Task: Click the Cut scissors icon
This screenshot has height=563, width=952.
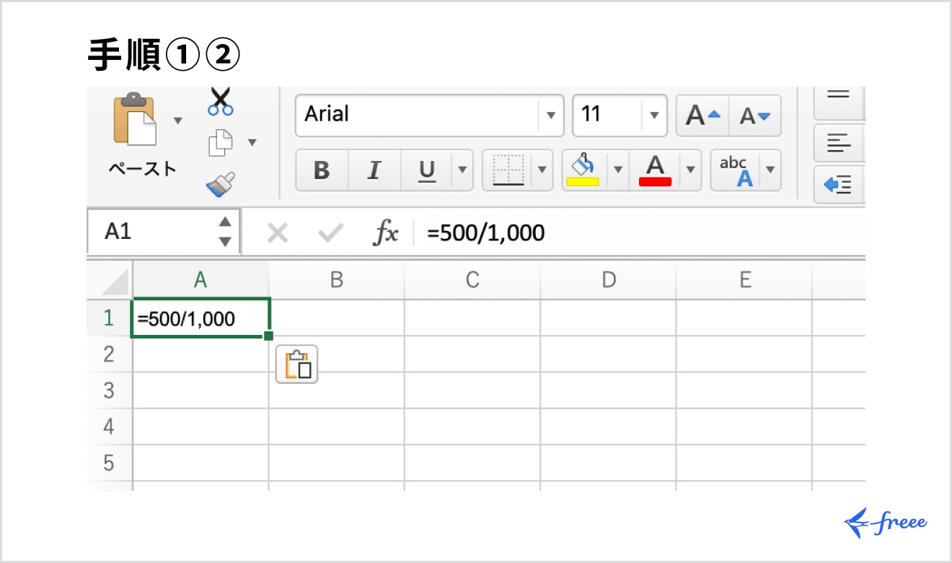Action: pyautogui.click(x=220, y=102)
